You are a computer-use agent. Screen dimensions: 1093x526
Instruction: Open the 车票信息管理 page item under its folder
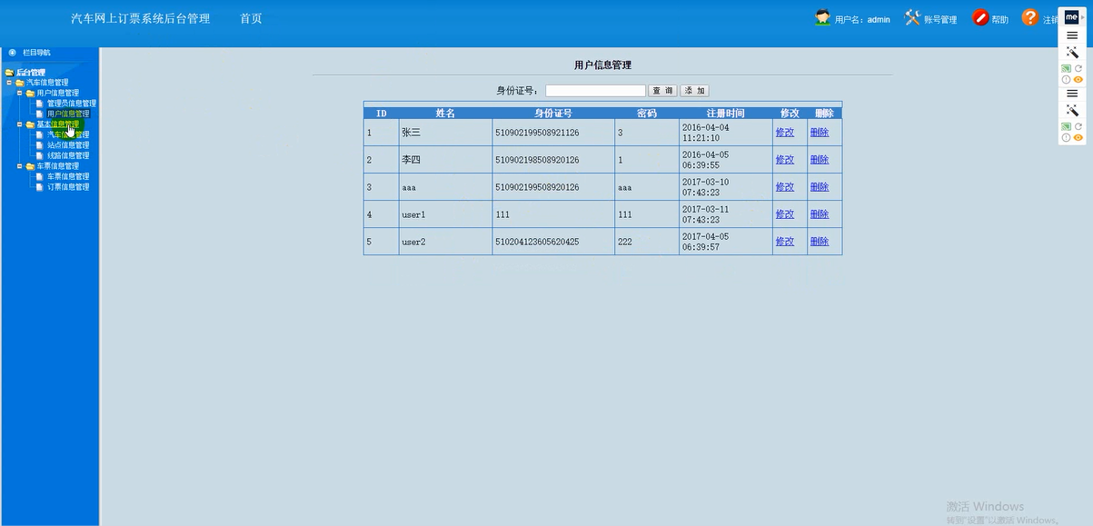[x=68, y=176]
